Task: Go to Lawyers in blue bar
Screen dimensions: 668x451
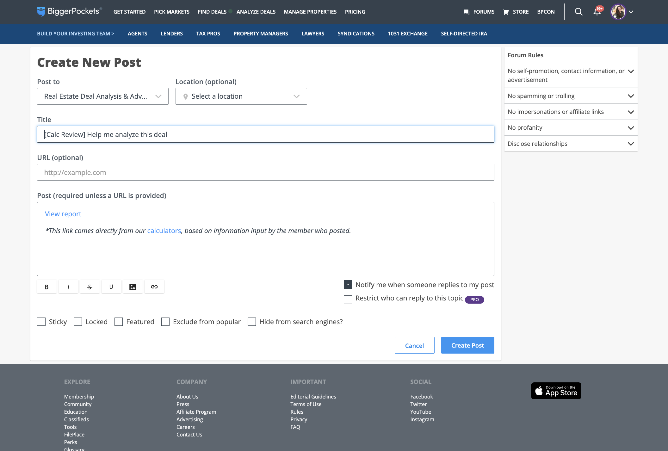Action: click(313, 34)
